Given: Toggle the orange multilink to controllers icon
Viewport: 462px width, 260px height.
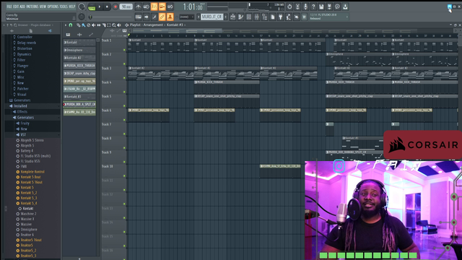Looking at the screenshot, I should [170, 17].
